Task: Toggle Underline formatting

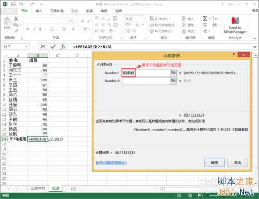Action: 40,29
